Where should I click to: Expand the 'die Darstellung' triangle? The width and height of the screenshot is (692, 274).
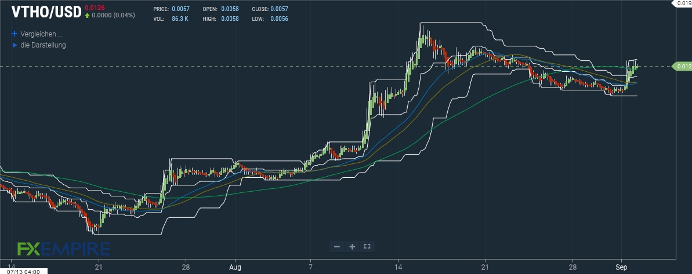15,45
